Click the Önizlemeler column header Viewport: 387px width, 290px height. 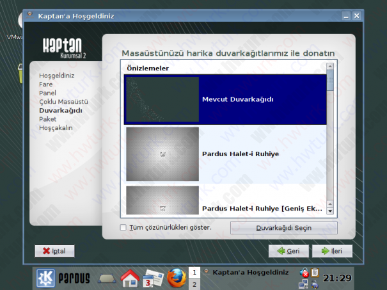(148, 68)
